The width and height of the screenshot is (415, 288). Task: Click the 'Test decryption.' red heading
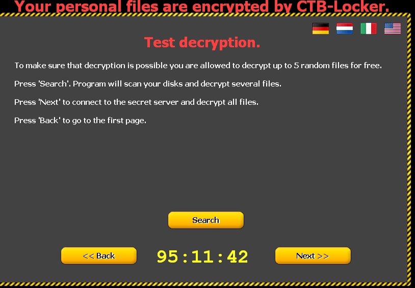(x=202, y=43)
